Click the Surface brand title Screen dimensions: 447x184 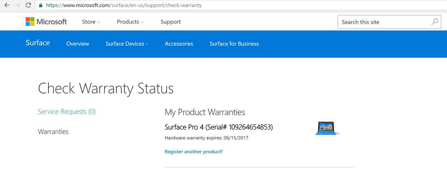coord(38,43)
